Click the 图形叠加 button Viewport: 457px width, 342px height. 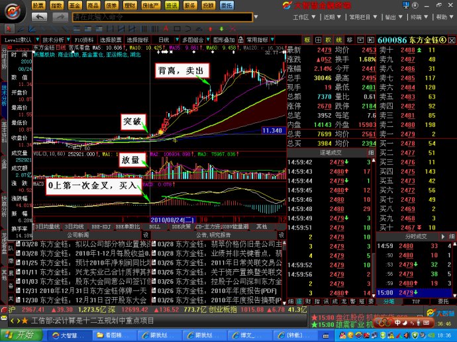(224, 40)
